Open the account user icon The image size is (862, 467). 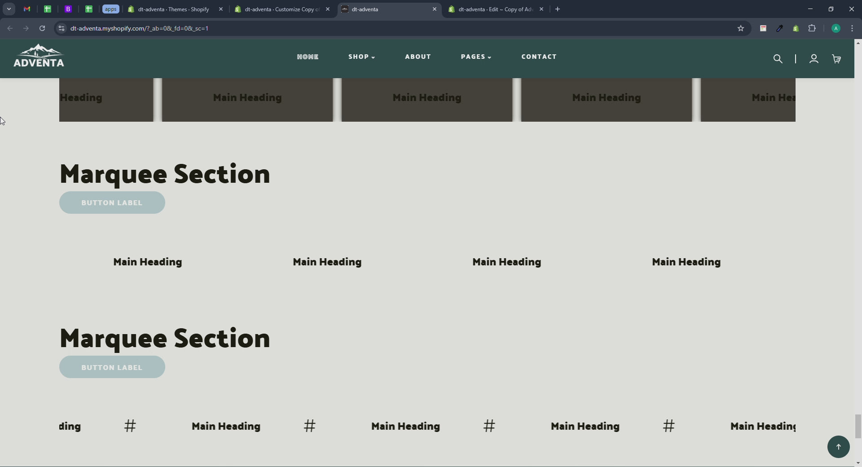pos(814,59)
